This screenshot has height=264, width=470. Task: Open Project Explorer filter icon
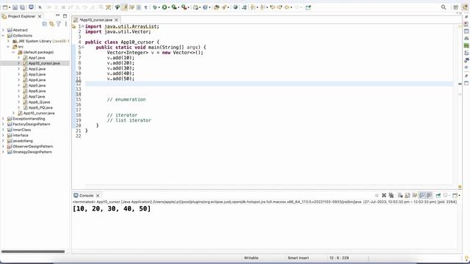click(59, 23)
